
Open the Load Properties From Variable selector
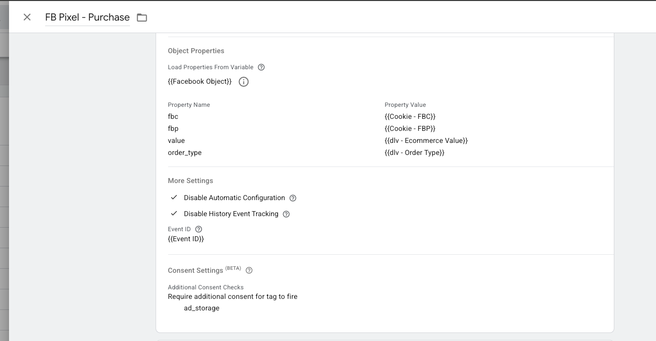click(x=200, y=81)
